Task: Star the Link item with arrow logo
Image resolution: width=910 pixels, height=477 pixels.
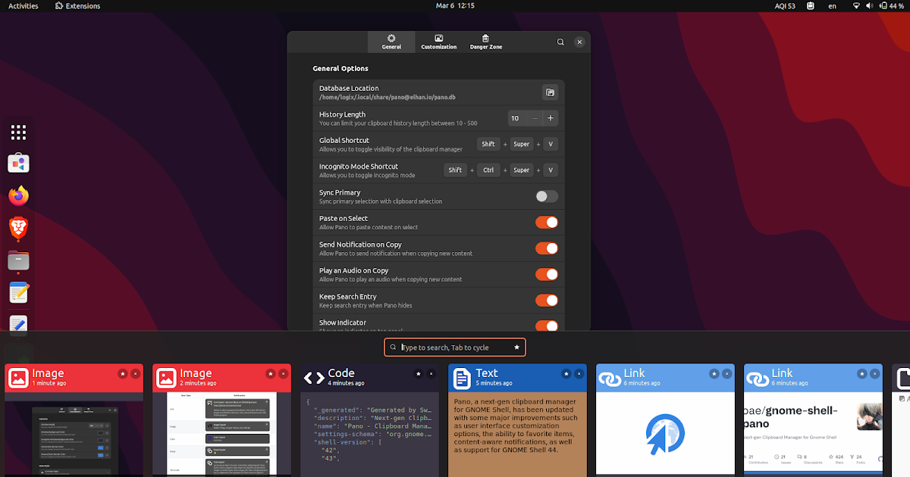Action: click(x=714, y=373)
